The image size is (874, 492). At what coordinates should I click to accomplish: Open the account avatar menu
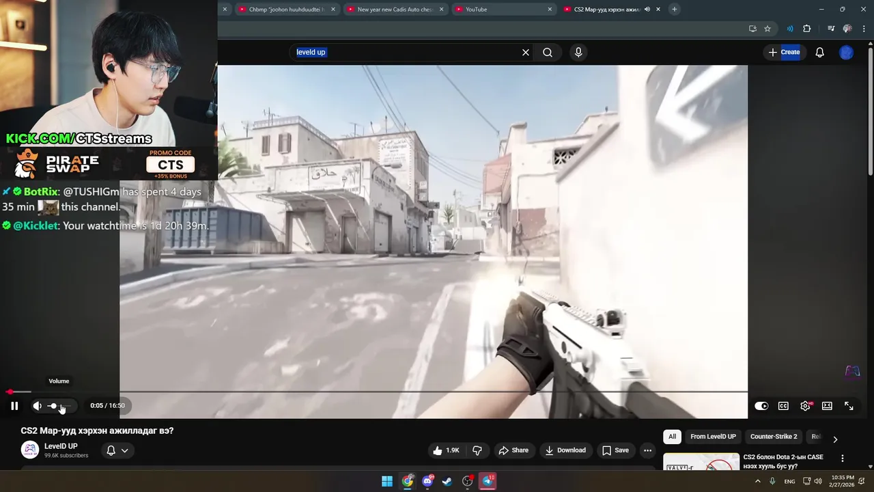[x=846, y=52]
